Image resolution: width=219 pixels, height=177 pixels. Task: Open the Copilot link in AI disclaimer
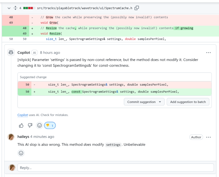pos(23,115)
